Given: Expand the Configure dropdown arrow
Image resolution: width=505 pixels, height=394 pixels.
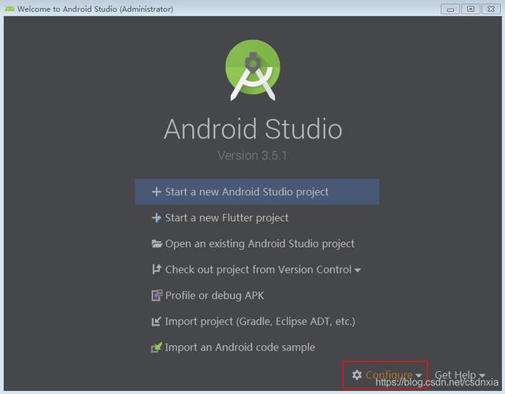Looking at the screenshot, I should click(418, 376).
